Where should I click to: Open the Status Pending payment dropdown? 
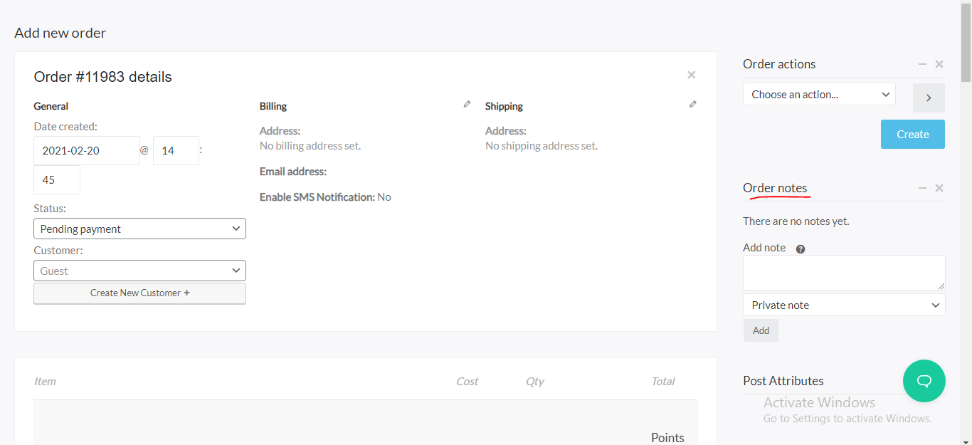click(139, 229)
